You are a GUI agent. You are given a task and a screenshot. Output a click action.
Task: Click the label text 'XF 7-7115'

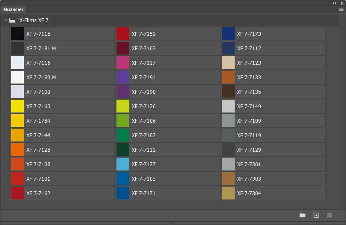pos(38,34)
